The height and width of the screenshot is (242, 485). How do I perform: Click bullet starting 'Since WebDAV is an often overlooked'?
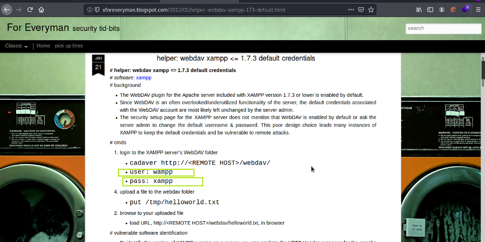point(248,106)
